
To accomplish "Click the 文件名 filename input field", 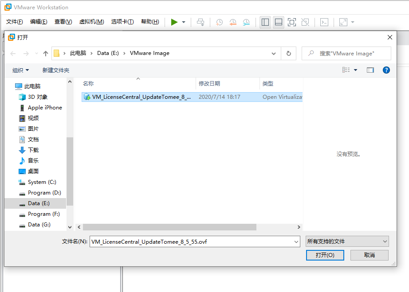I will pyautogui.click(x=195, y=242).
